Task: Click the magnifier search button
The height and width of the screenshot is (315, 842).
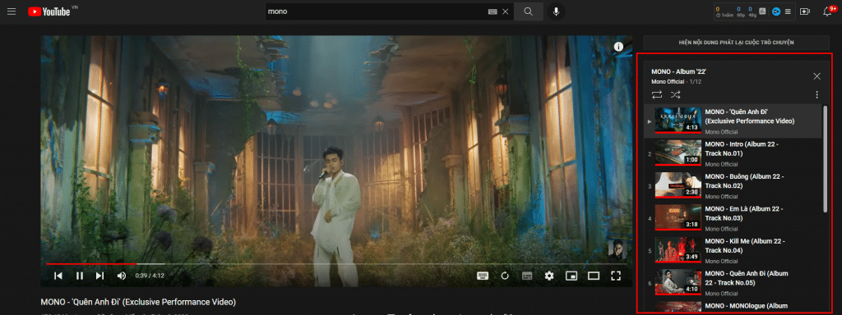Action: (x=529, y=11)
